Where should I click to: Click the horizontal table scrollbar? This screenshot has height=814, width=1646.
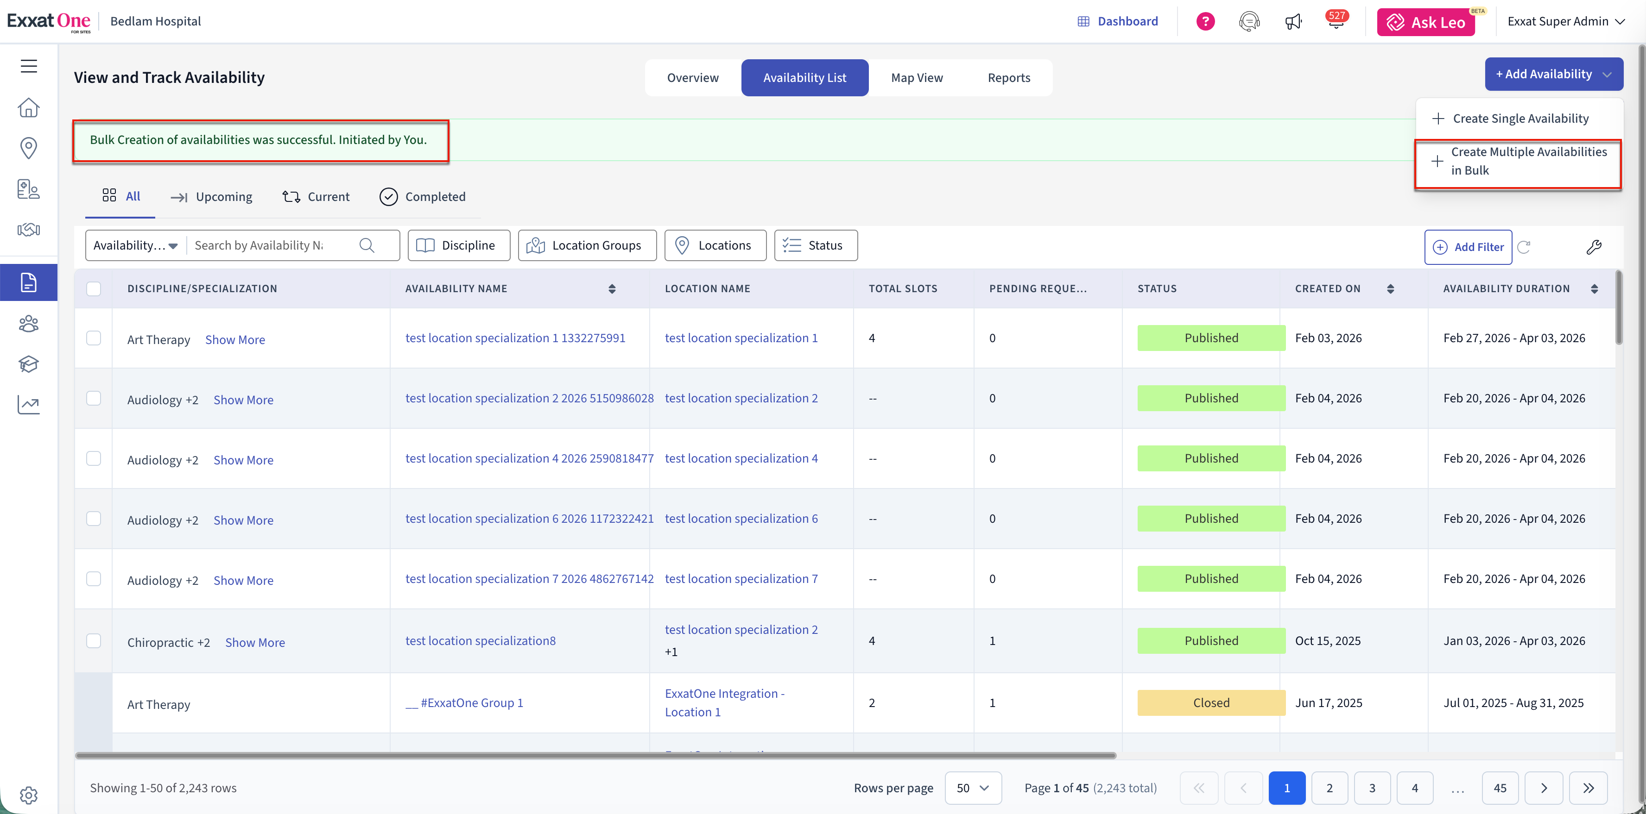[x=595, y=755]
